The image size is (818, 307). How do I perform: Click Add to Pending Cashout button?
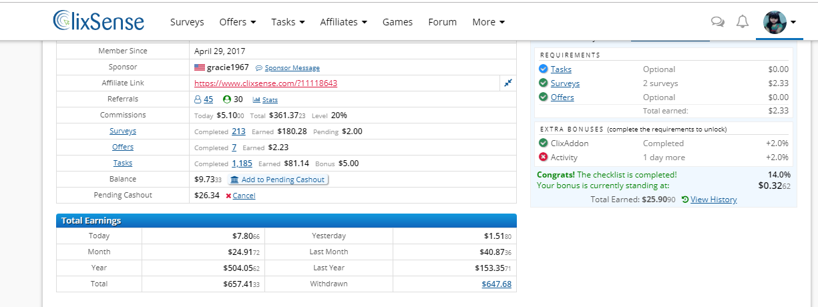[x=278, y=180]
